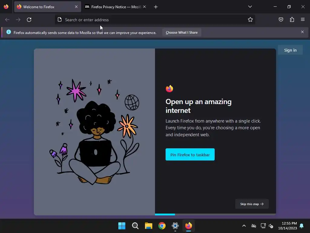Restore down the Firefox window
The width and height of the screenshot is (310, 233).
289,7
